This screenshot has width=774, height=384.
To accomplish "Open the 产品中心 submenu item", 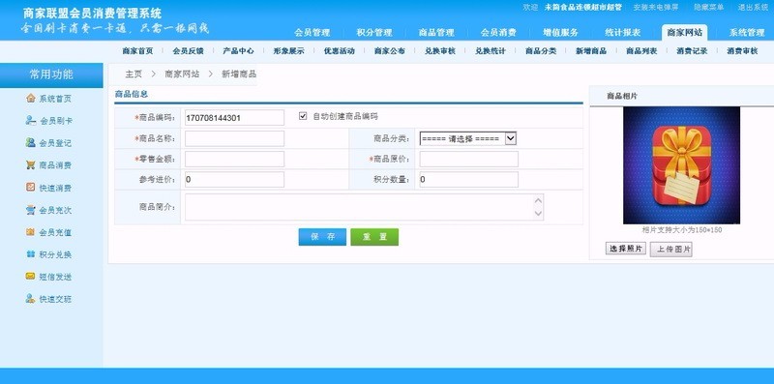I will [x=238, y=51].
